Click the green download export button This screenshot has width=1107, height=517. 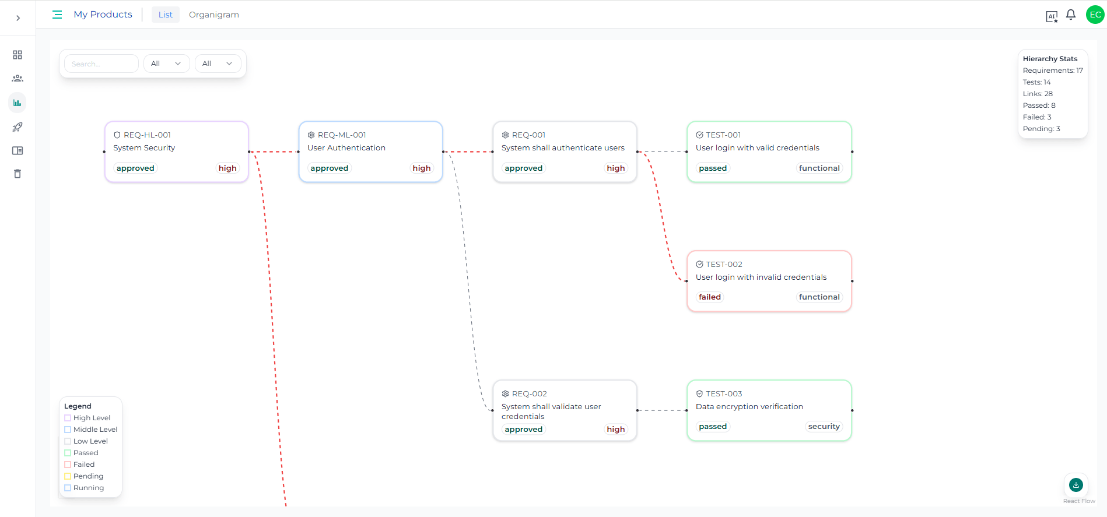[1076, 484]
